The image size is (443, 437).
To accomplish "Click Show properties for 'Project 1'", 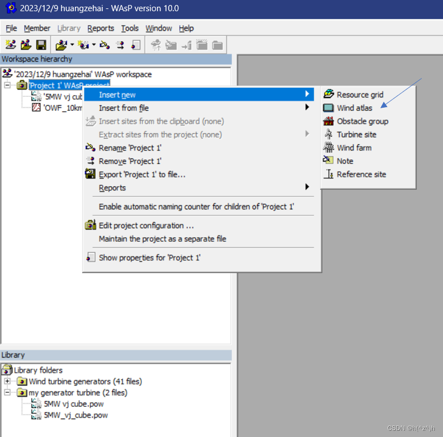I will click(x=199, y=258).
